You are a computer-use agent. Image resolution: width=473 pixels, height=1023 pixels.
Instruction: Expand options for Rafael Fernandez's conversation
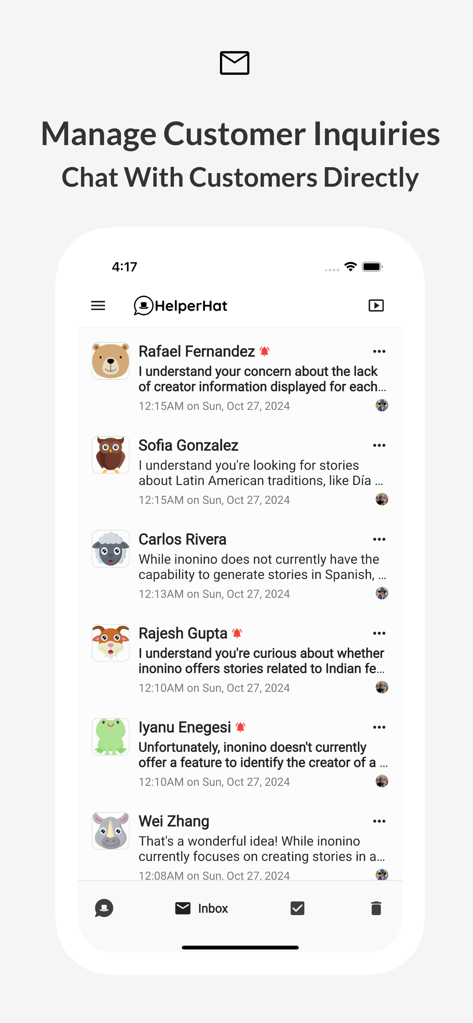pos(379,351)
